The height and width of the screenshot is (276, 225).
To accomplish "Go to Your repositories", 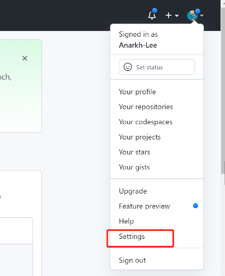I will 146,107.
